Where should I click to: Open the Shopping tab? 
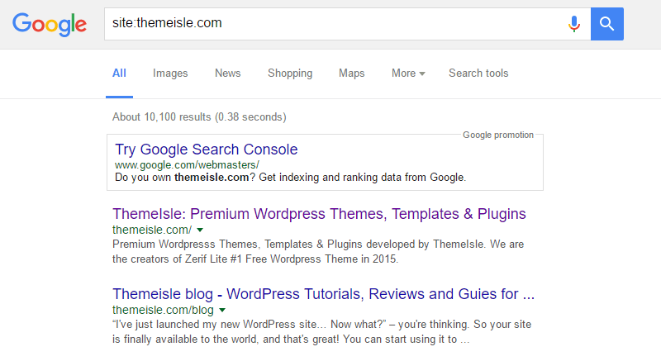click(x=290, y=74)
